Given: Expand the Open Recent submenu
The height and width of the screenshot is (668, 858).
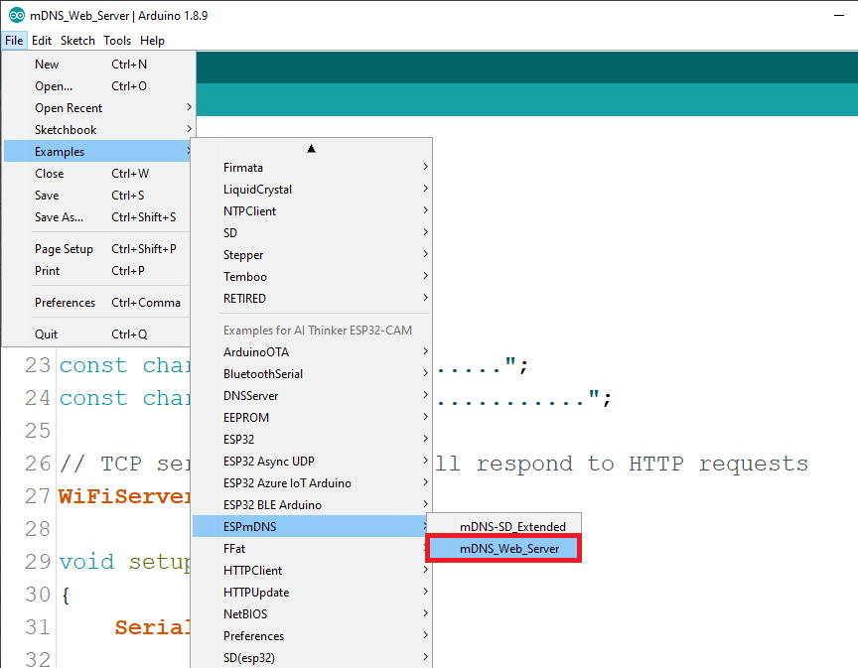Looking at the screenshot, I should point(98,108).
